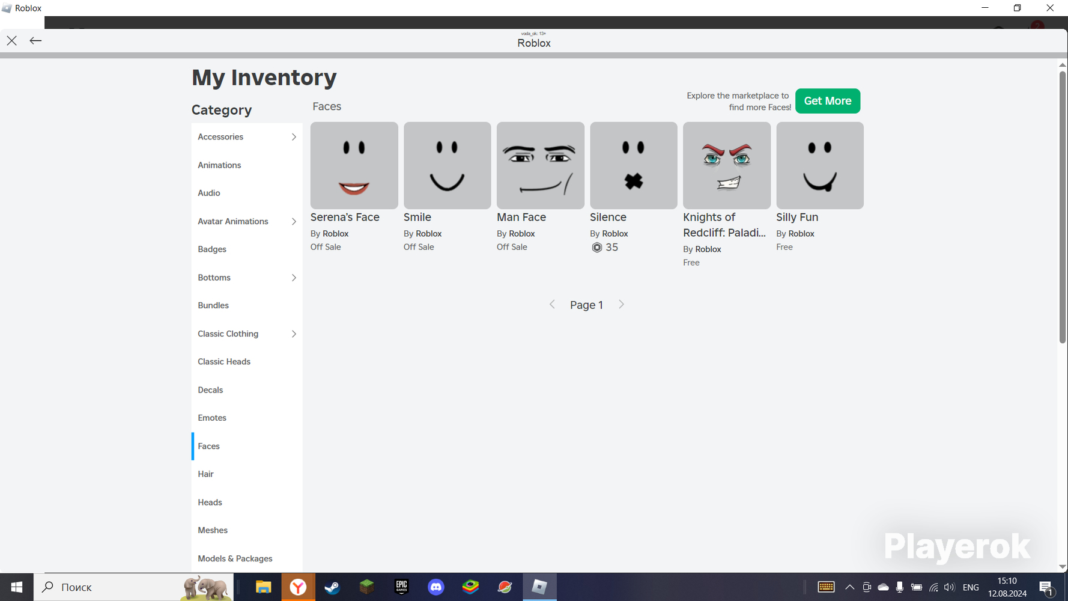Open the Windows Start menu
Screen dimensions: 1068x601
17,587
